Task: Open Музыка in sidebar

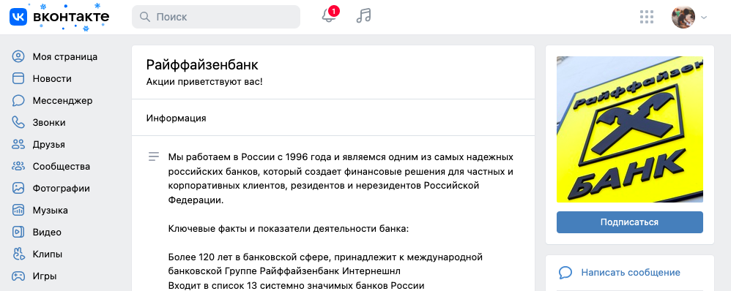Action: click(50, 210)
